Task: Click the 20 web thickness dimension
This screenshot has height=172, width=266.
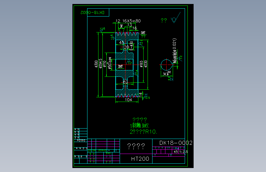Action: [x=126, y=47]
